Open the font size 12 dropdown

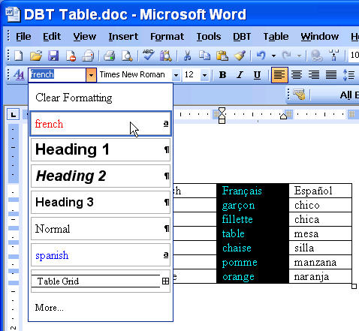click(x=204, y=75)
